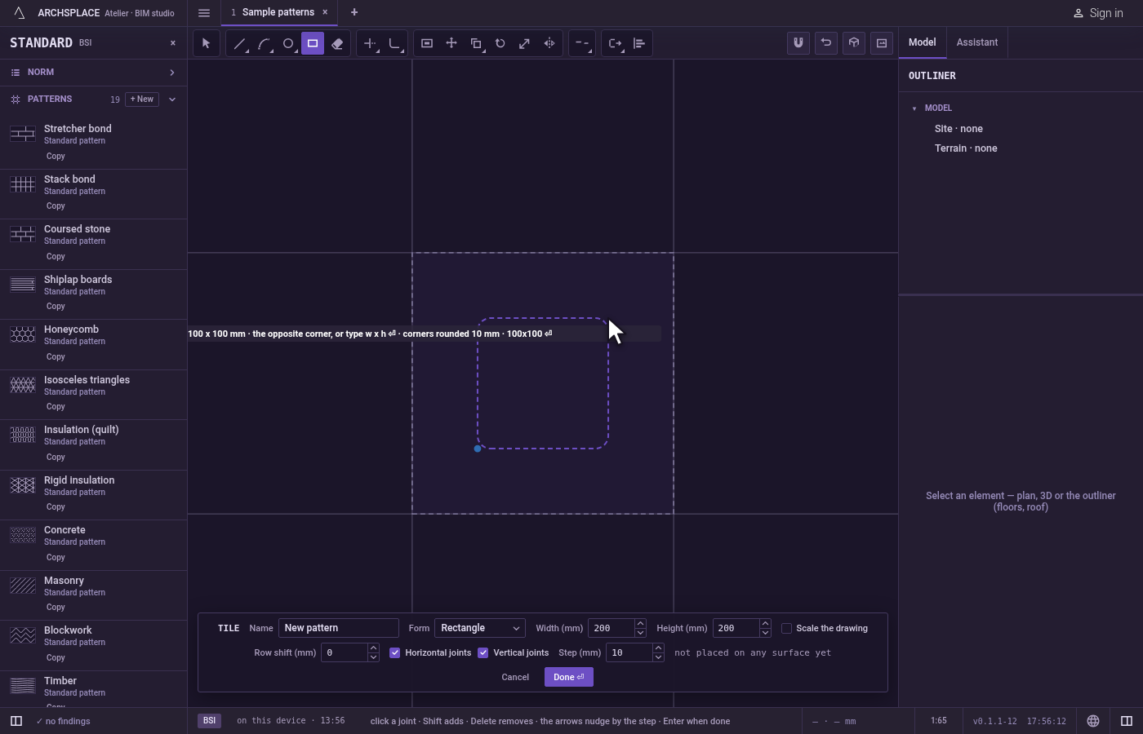This screenshot has height=734, width=1143.
Task: Uncheck Vertical joints checkbox
Action: coord(483,652)
